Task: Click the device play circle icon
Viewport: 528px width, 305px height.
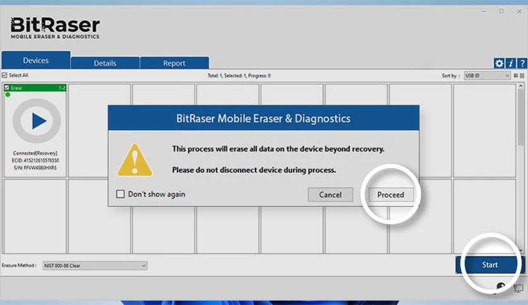Action: (37, 121)
